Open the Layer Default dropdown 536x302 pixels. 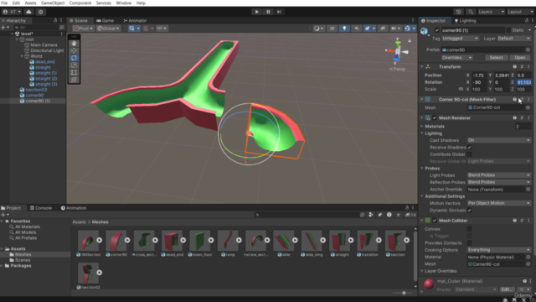click(x=514, y=39)
